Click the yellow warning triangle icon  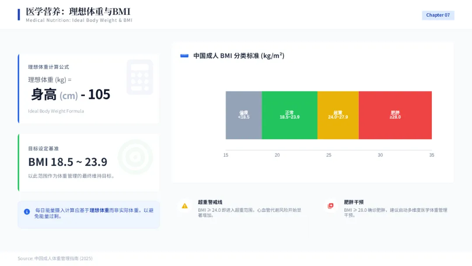(184, 206)
